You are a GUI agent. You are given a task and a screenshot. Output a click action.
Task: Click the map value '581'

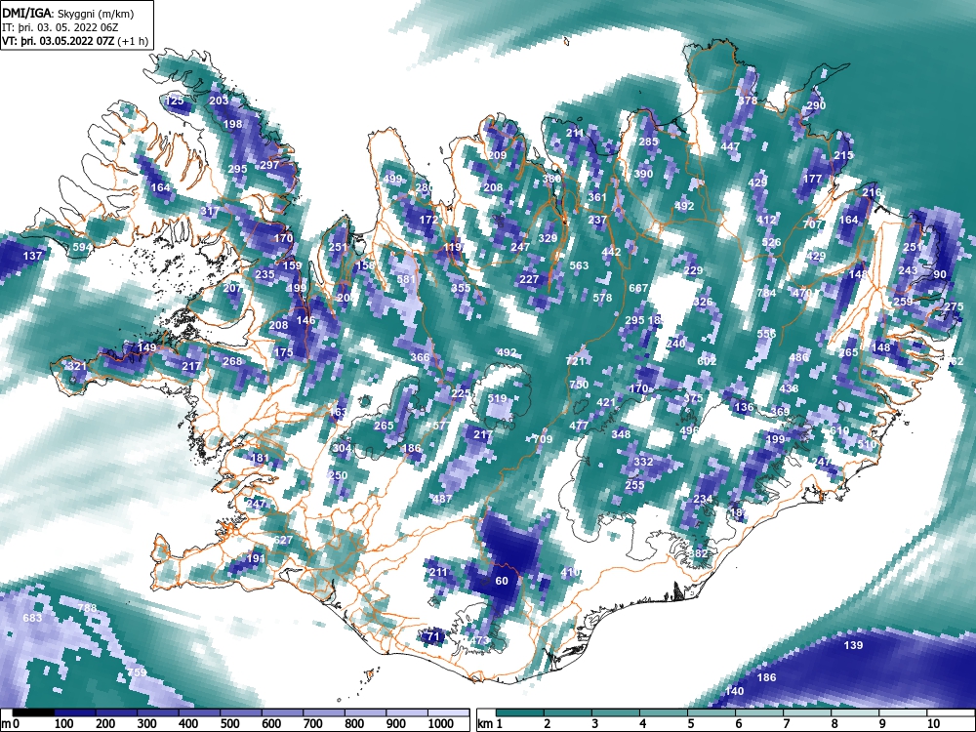406,279
